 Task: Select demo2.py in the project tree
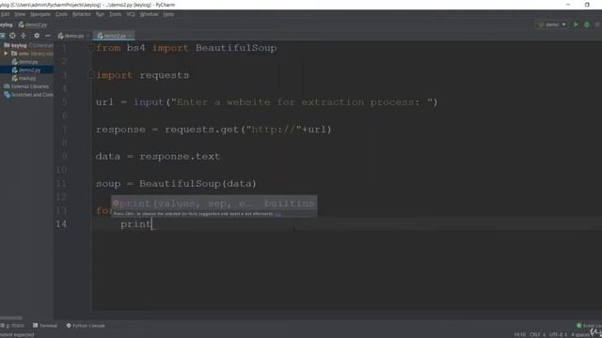(x=27, y=70)
